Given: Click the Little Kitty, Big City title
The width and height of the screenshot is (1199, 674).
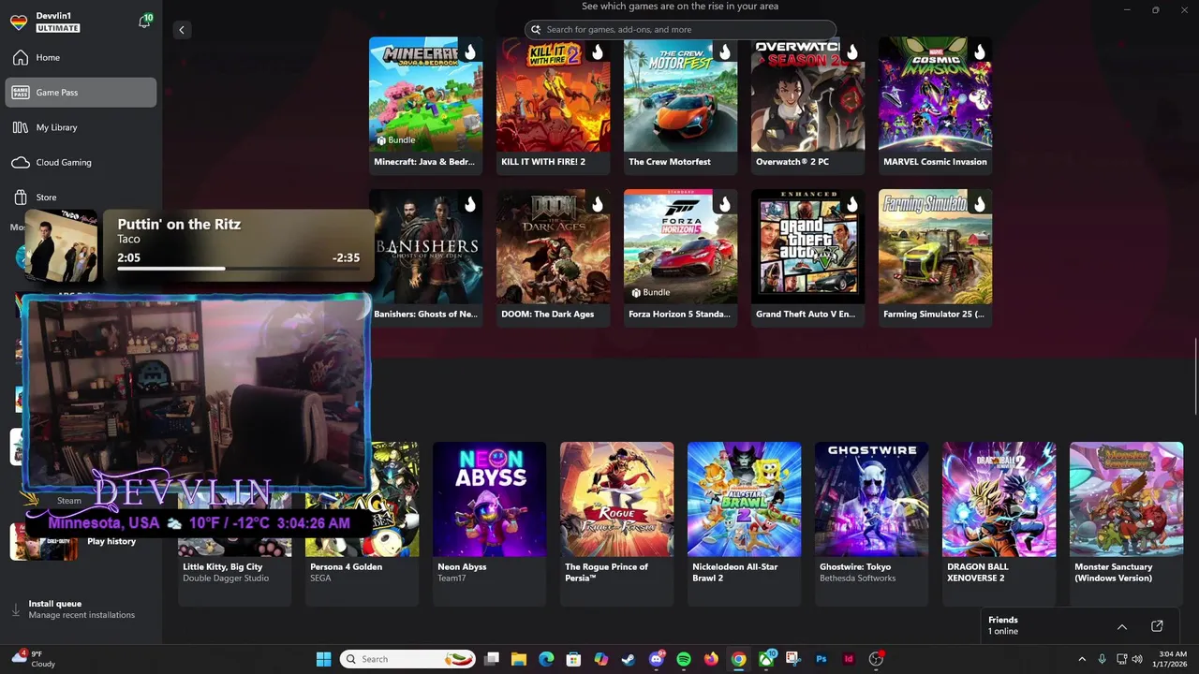Looking at the screenshot, I should pyautogui.click(x=223, y=566).
